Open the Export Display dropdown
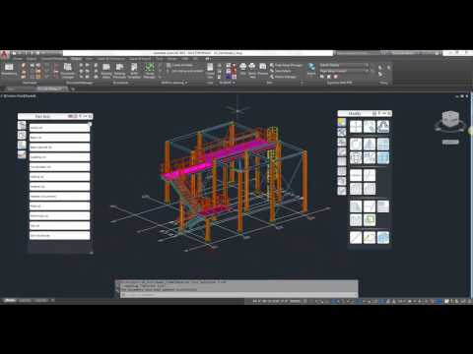Screen dimensions: 473x354 click(x=344, y=65)
